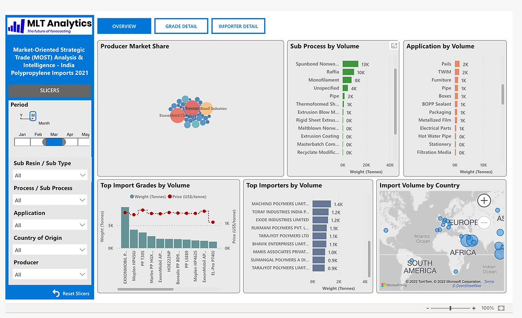This screenshot has height=318, width=522.
Task: Expand the Country of Origin dropdown
Action: coord(50,250)
